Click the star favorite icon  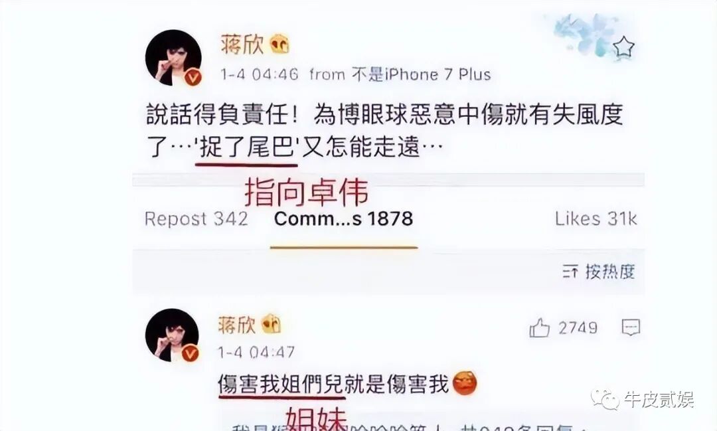point(623,46)
